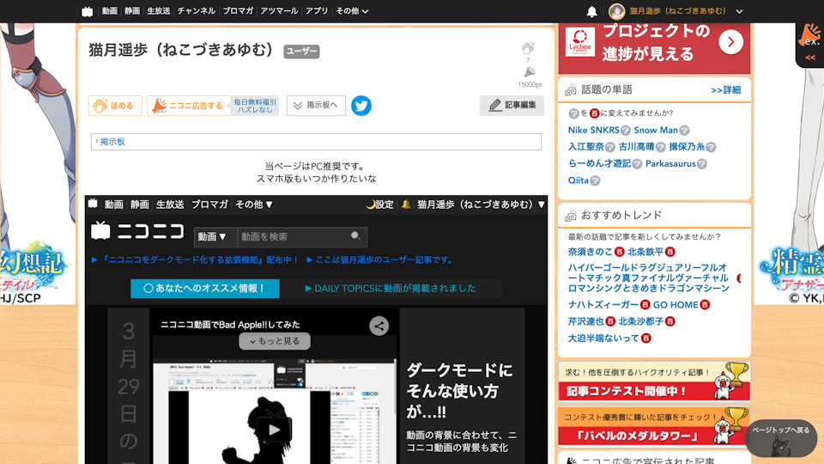Click the red 百 icon beside GO HOME
824x464 pixels.
pos(706,305)
